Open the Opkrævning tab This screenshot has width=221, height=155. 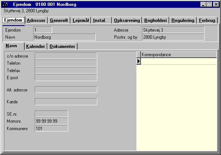(127, 20)
